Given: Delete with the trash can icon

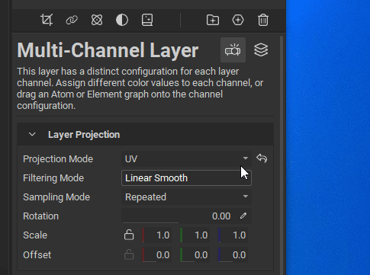Looking at the screenshot, I should (263, 20).
